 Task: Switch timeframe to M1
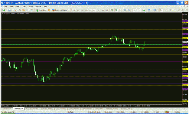click(x=74, y=10)
